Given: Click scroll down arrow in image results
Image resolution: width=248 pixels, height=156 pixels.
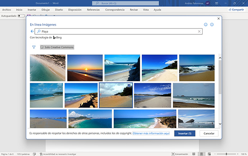Looking at the screenshot, I should coord(220,124).
